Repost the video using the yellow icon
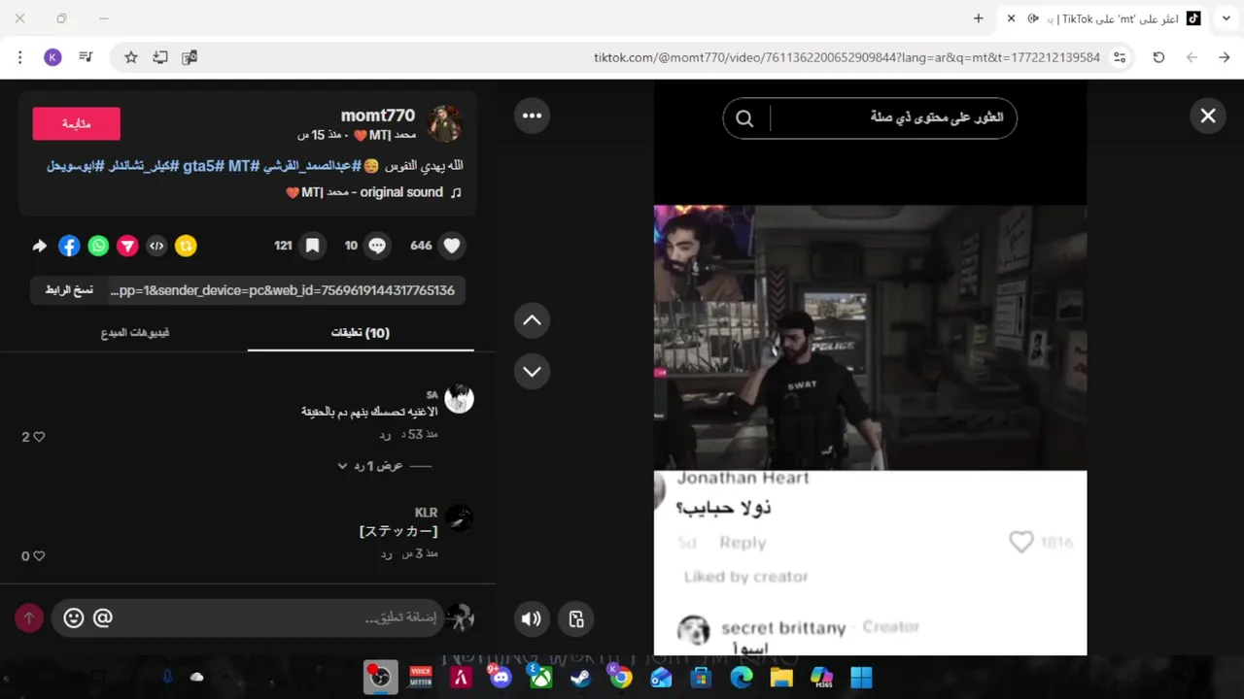 186,246
